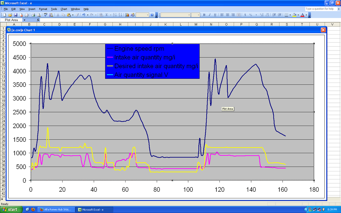The height and width of the screenshot is (213, 341).
Task: Click the Merge and Center icon
Action: pos(238,15)
